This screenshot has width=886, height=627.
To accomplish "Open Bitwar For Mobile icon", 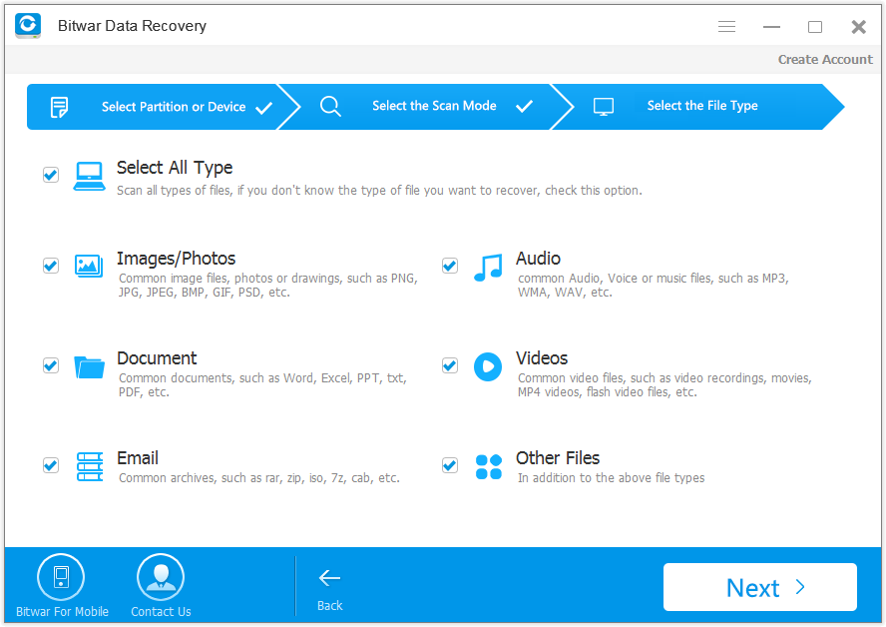I will click(61, 577).
